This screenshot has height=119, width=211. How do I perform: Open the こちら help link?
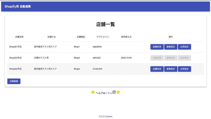pyautogui.click(x=109, y=93)
